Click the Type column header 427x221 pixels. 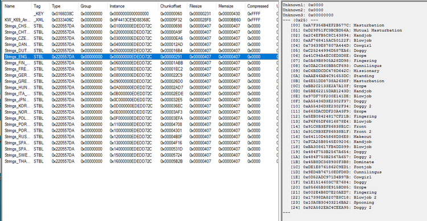pos(64,6)
